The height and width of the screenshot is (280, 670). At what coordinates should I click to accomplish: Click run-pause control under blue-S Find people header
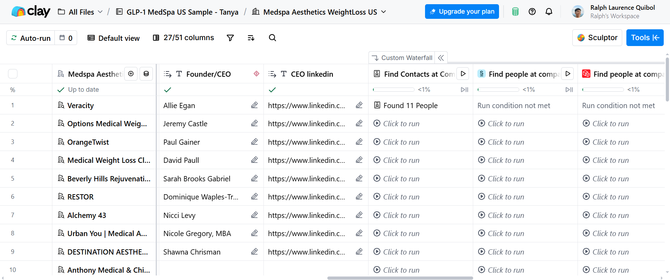569,90
